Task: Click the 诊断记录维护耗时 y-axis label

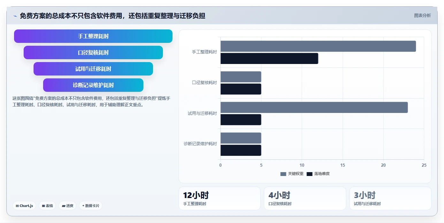Action: point(200,144)
